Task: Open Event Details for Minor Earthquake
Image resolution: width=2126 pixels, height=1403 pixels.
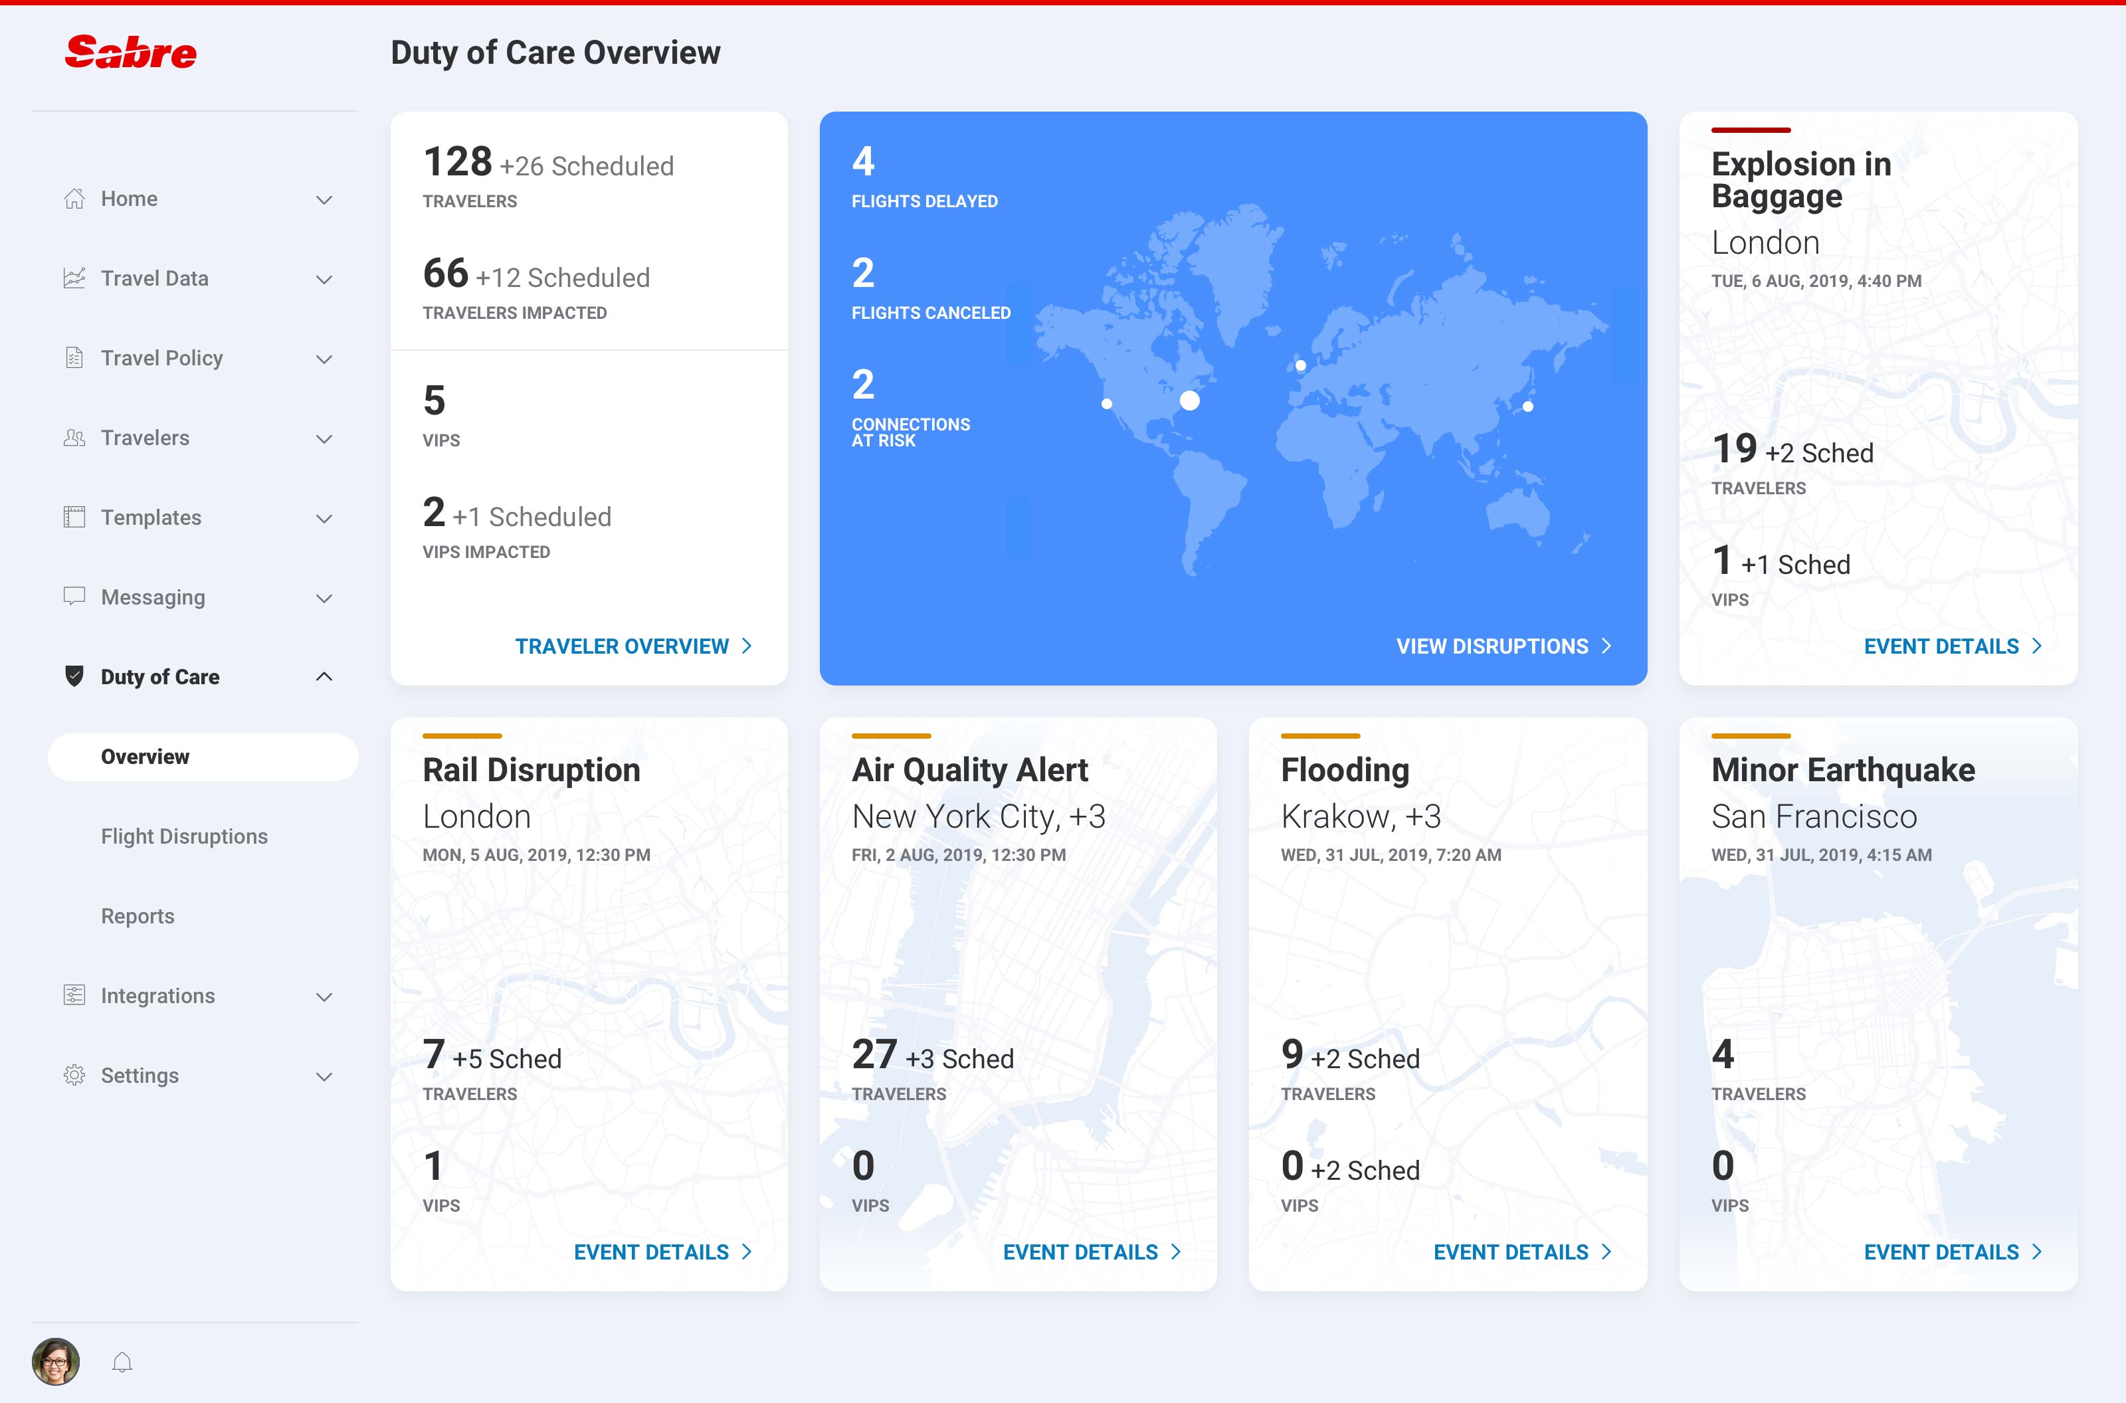Action: click(1951, 1252)
